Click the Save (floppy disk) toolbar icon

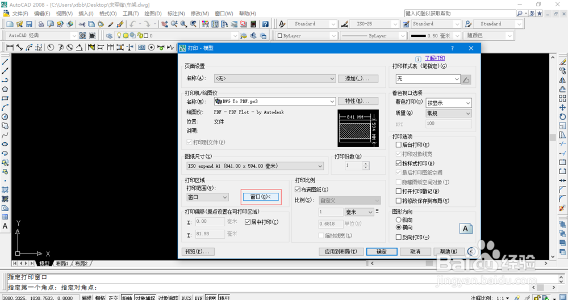28,24
